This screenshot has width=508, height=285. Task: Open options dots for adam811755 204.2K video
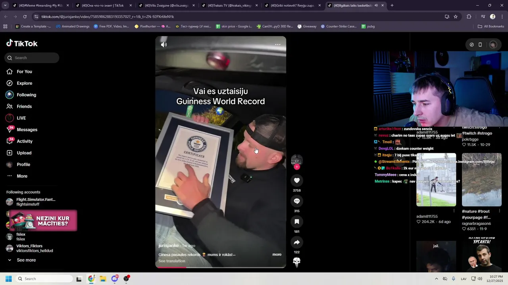(454, 211)
